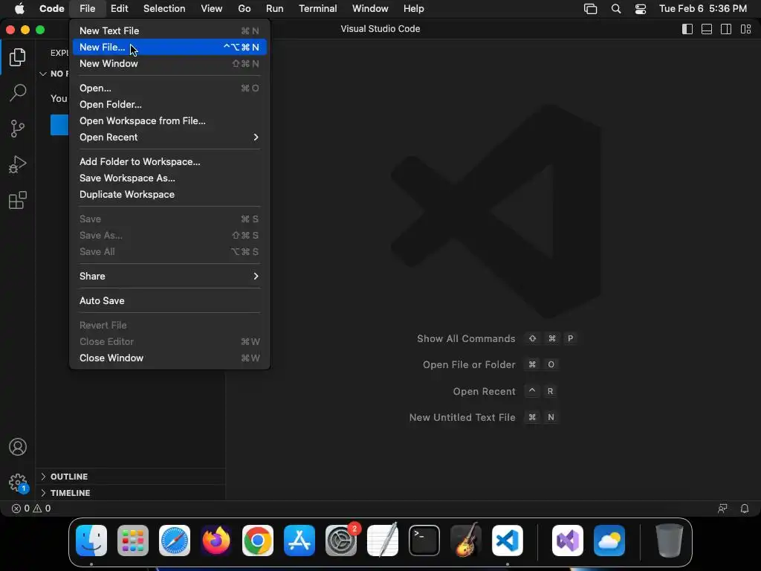This screenshot has height=571, width=761.
Task: Select New Text File menu entry
Action: click(x=169, y=30)
